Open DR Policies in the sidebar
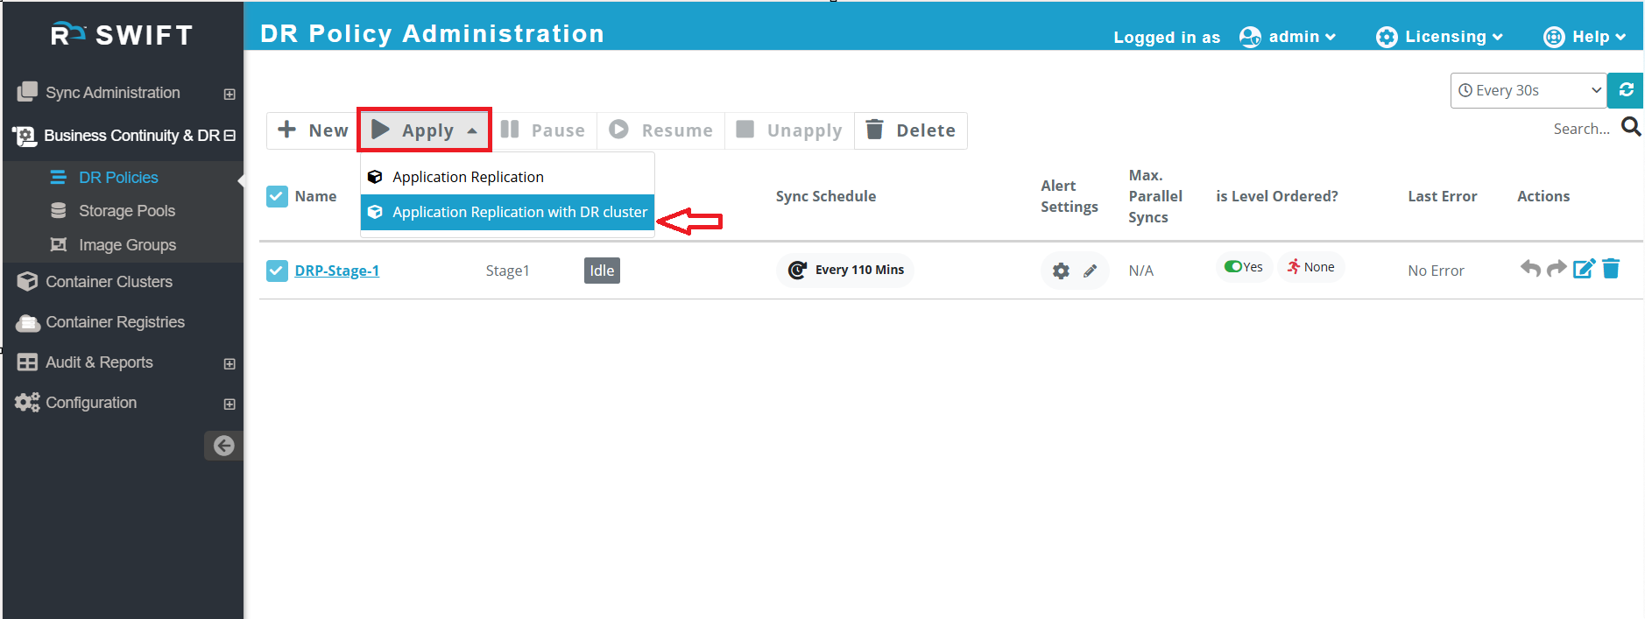This screenshot has width=1645, height=619. [x=118, y=178]
